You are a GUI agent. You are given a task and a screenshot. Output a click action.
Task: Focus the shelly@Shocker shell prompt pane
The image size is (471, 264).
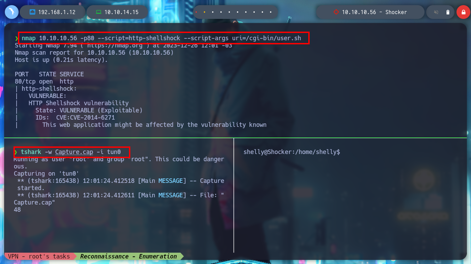(x=292, y=152)
